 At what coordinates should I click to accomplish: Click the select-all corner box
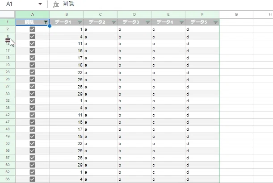tap(8, 14)
